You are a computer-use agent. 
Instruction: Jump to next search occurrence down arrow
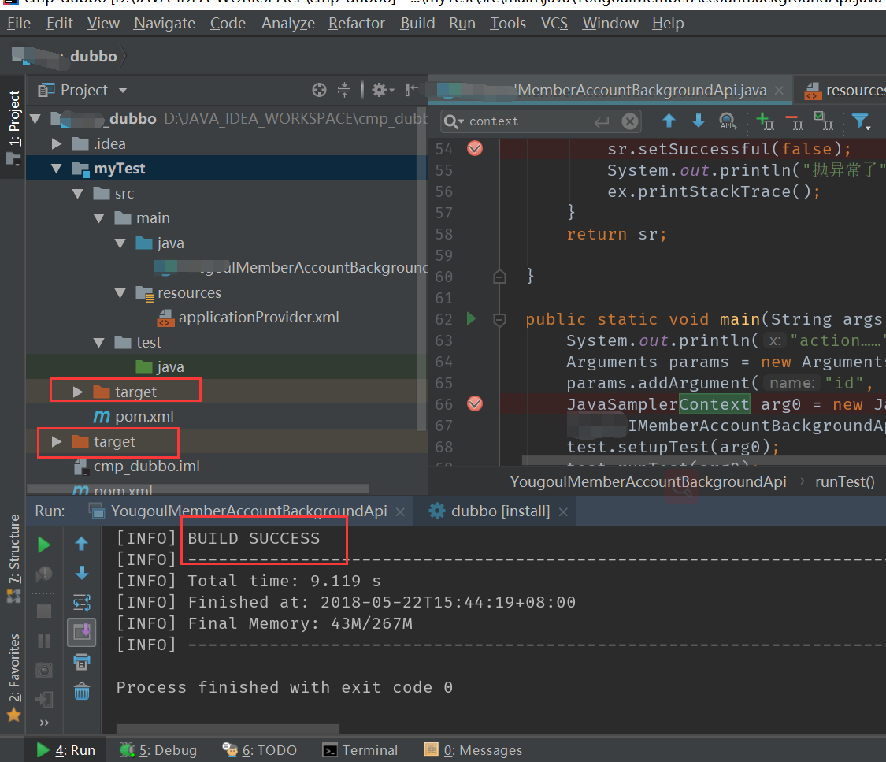698,121
